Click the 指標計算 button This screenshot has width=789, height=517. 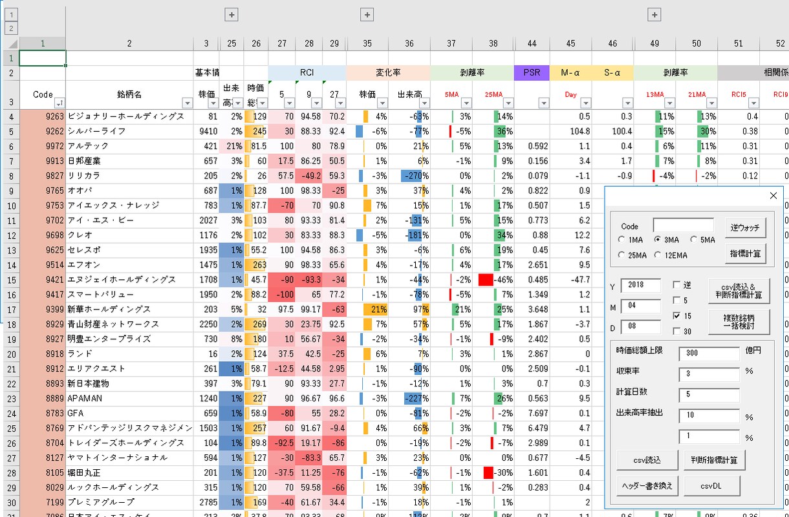(746, 254)
